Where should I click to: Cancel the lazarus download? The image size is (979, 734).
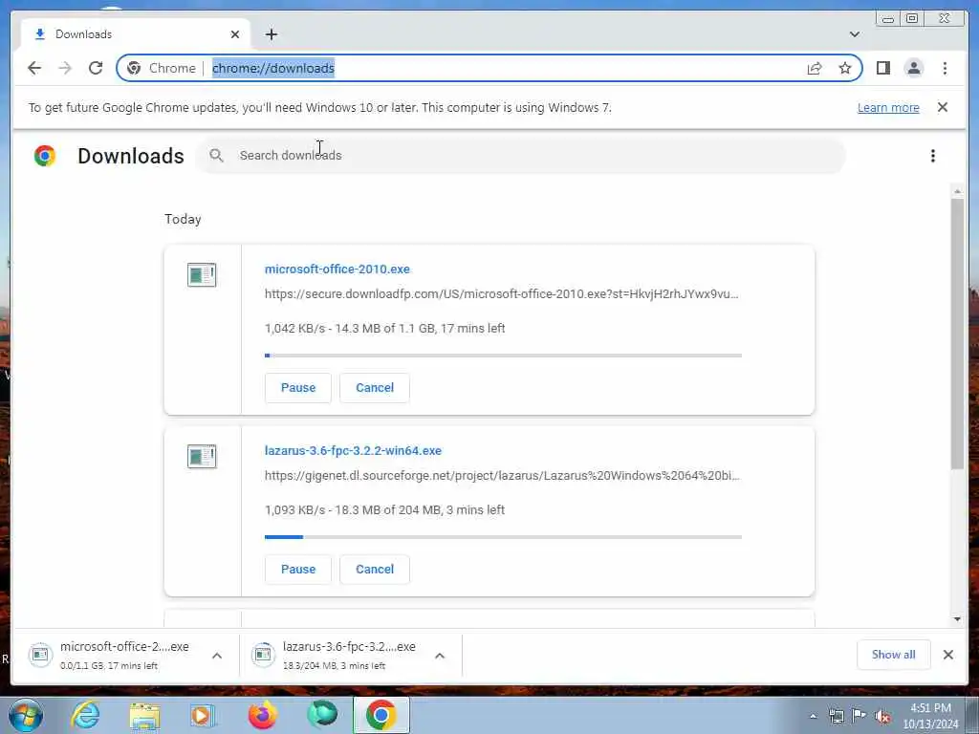[x=375, y=570]
